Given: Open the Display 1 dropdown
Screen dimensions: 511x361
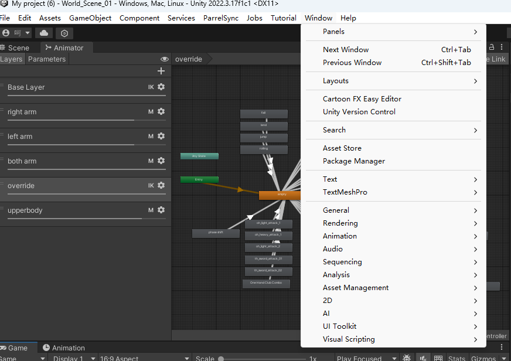Looking at the screenshot, I should pos(72,357).
